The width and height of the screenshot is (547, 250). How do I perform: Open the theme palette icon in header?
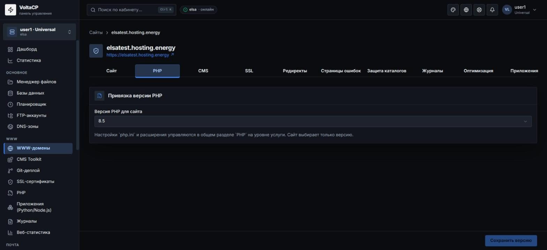[x=453, y=10]
